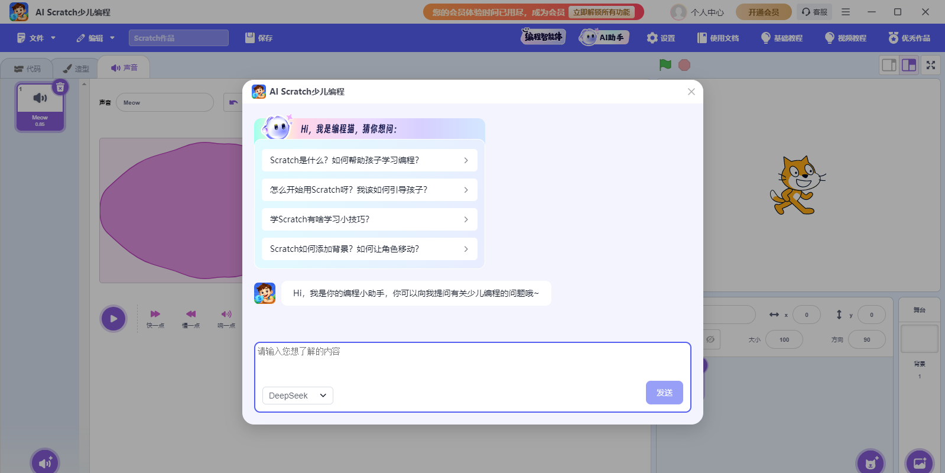Click 响一点 louder effect
The height and width of the screenshot is (473, 945).
[226, 319]
